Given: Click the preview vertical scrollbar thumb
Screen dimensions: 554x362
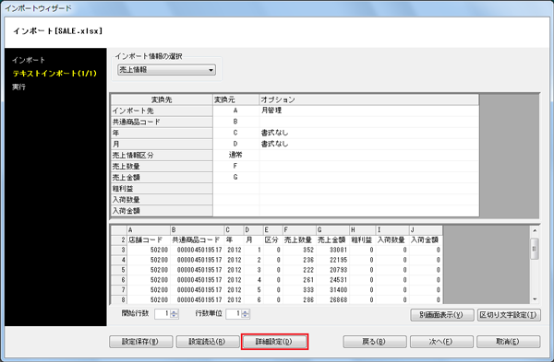Looking at the screenshot, I should (535, 249).
